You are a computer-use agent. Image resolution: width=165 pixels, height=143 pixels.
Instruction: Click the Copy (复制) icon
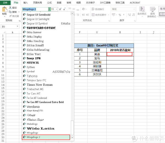[10, 12]
